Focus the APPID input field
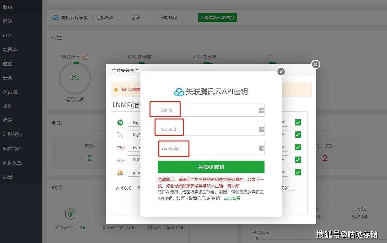Viewport: 387px width, 243px height. coord(211,110)
